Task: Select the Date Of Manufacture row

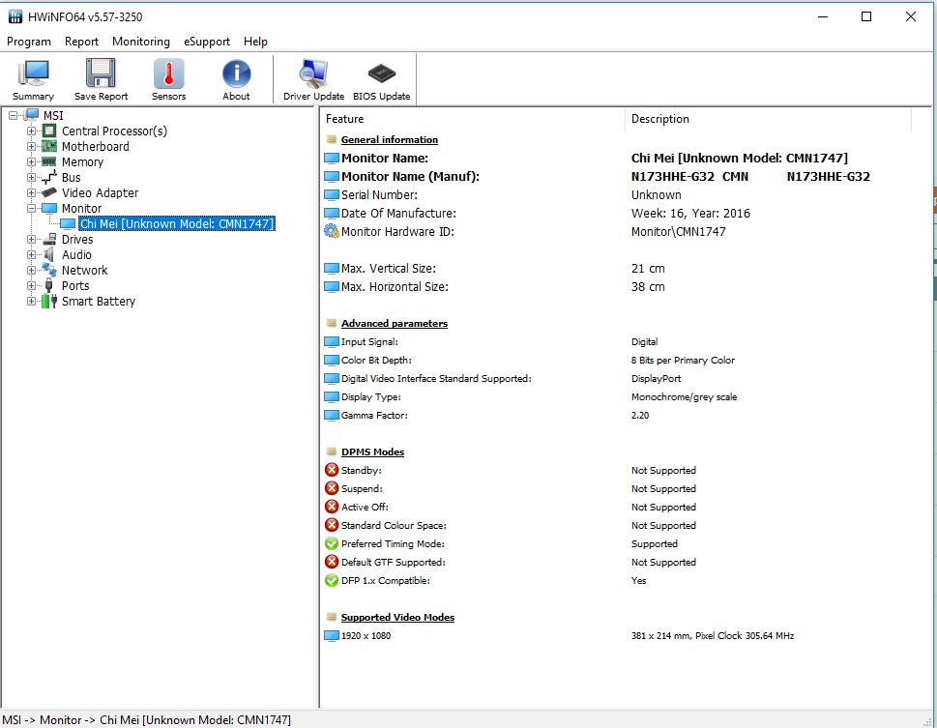Action: click(x=625, y=214)
